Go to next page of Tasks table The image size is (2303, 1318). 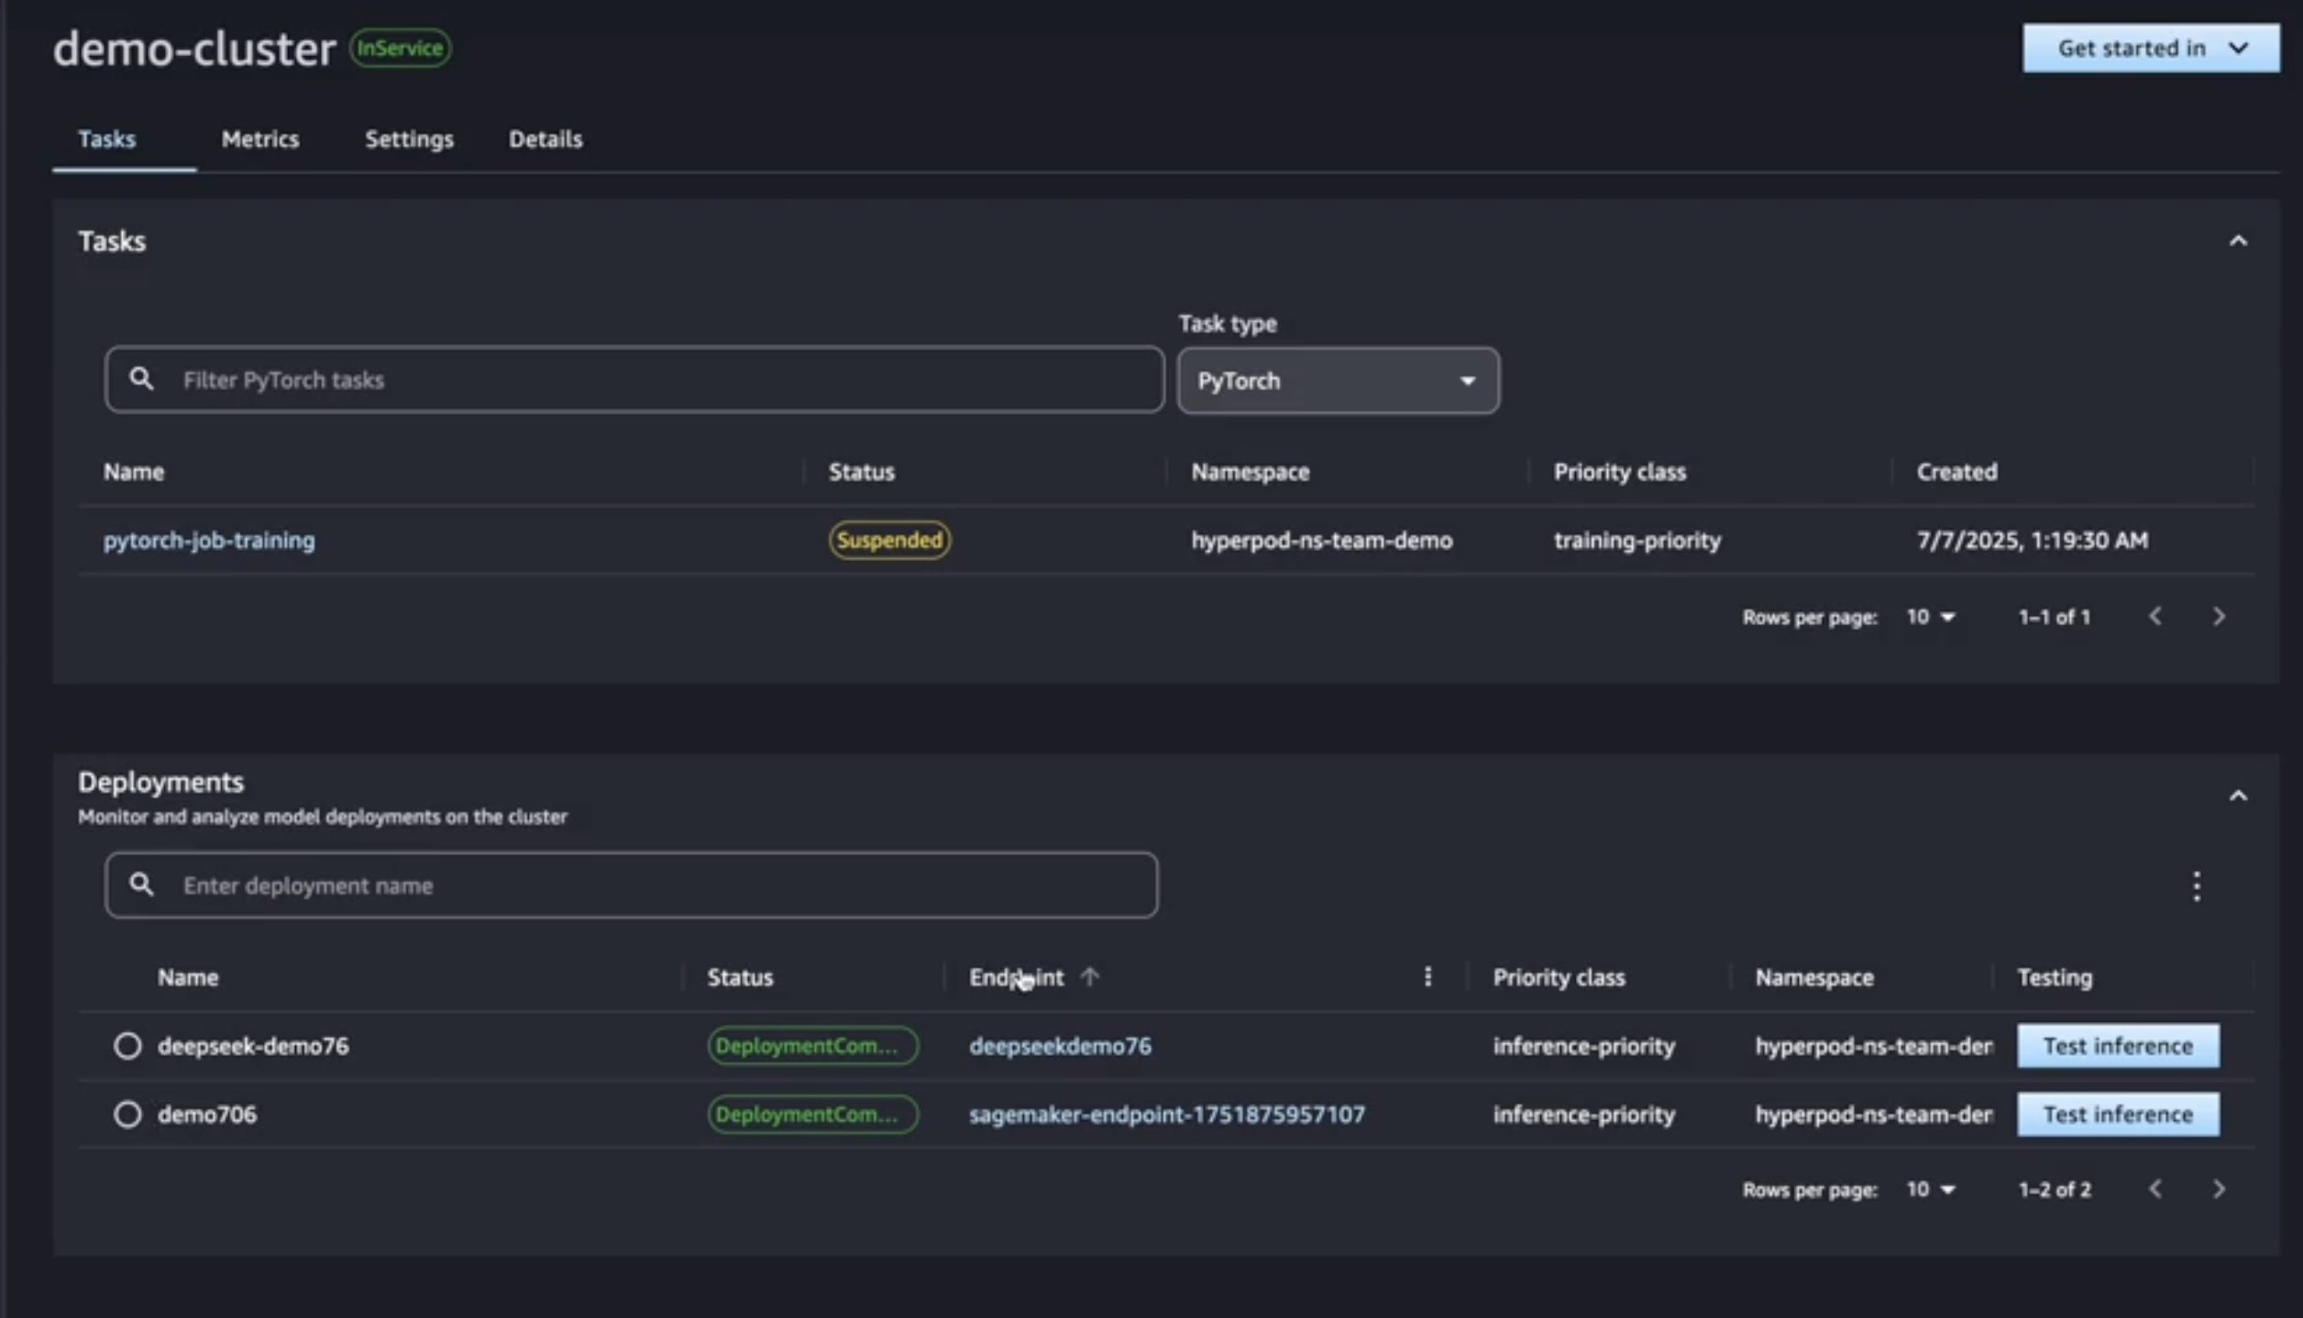coord(2218,616)
